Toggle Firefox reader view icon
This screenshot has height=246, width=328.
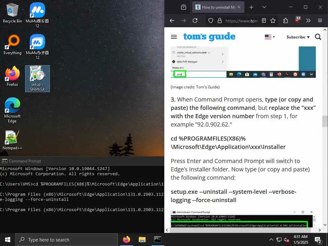264,20
